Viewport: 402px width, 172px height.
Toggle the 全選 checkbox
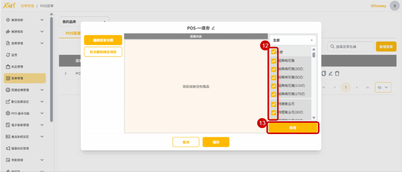[x=274, y=52]
